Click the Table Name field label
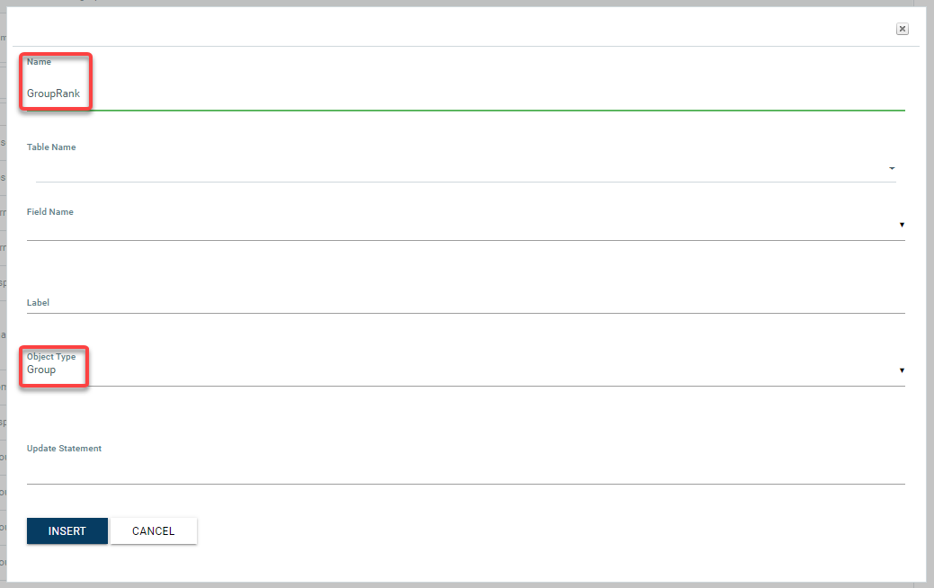Viewport: 934px width, 588px height. click(51, 147)
